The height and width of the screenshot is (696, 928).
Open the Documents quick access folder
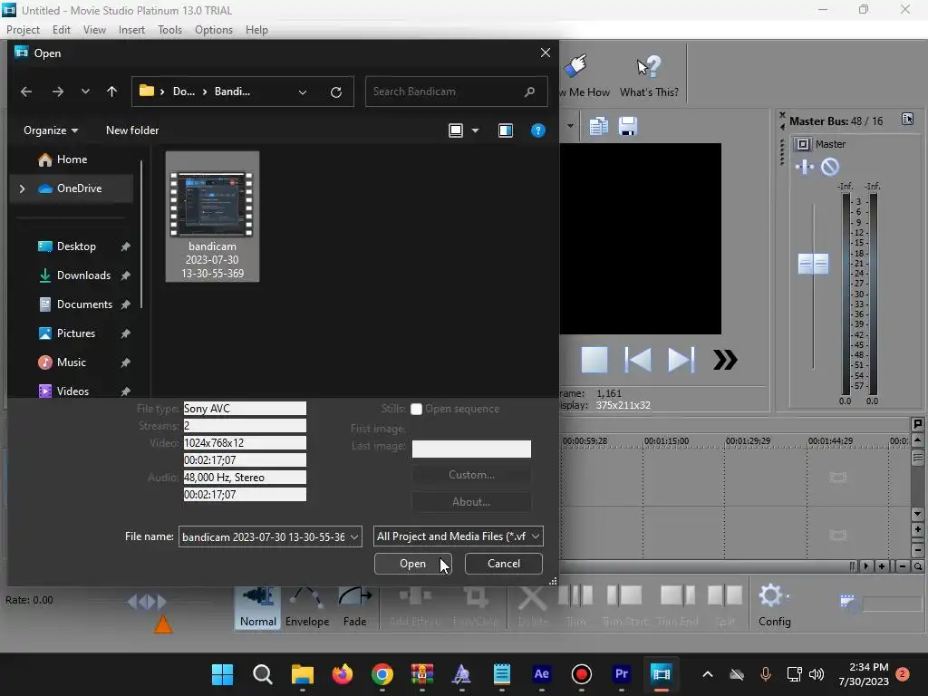click(84, 304)
